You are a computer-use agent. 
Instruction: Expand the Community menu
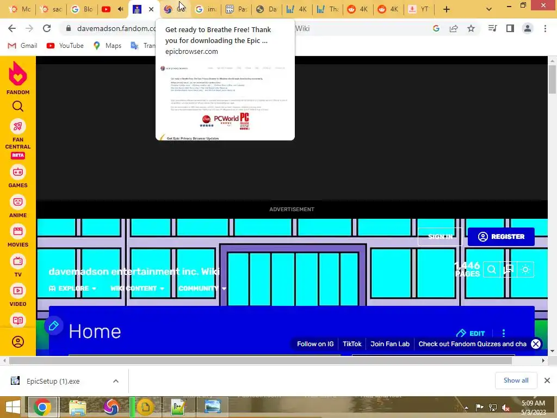pyautogui.click(x=202, y=288)
